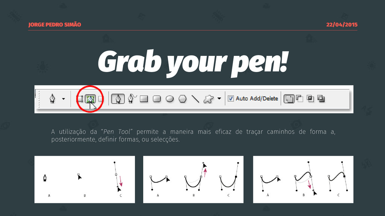Click the Exclude overlapping path areas icon
Image resolution: width=385 pixels, height=216 pixels.
[x=321, y=99]
